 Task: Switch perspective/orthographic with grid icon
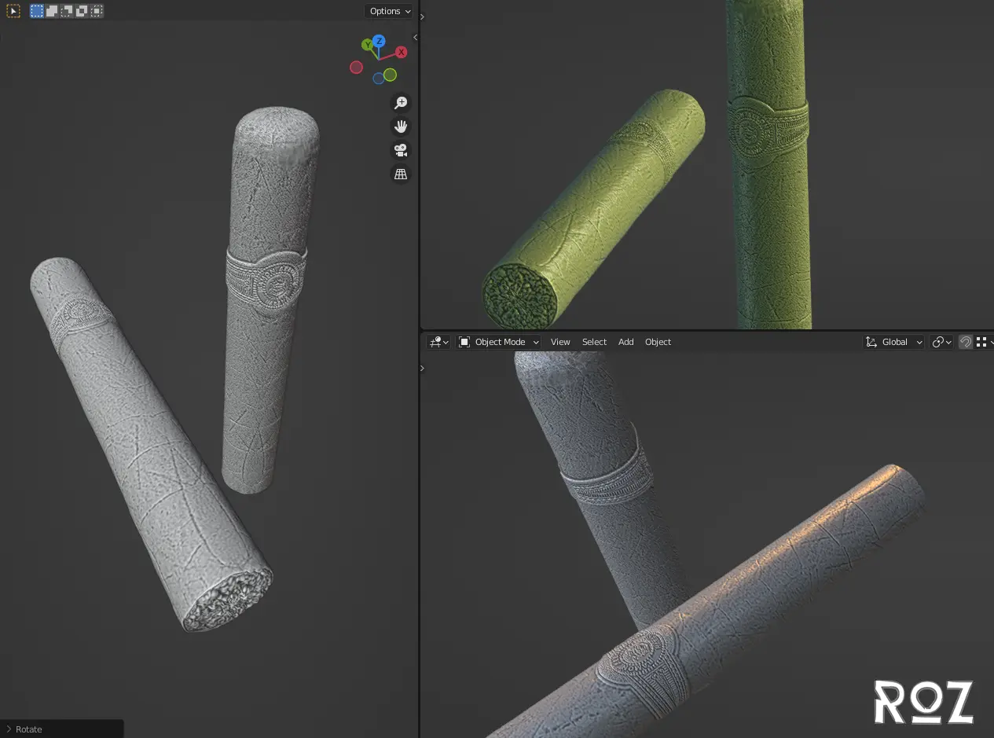(401, 174)
